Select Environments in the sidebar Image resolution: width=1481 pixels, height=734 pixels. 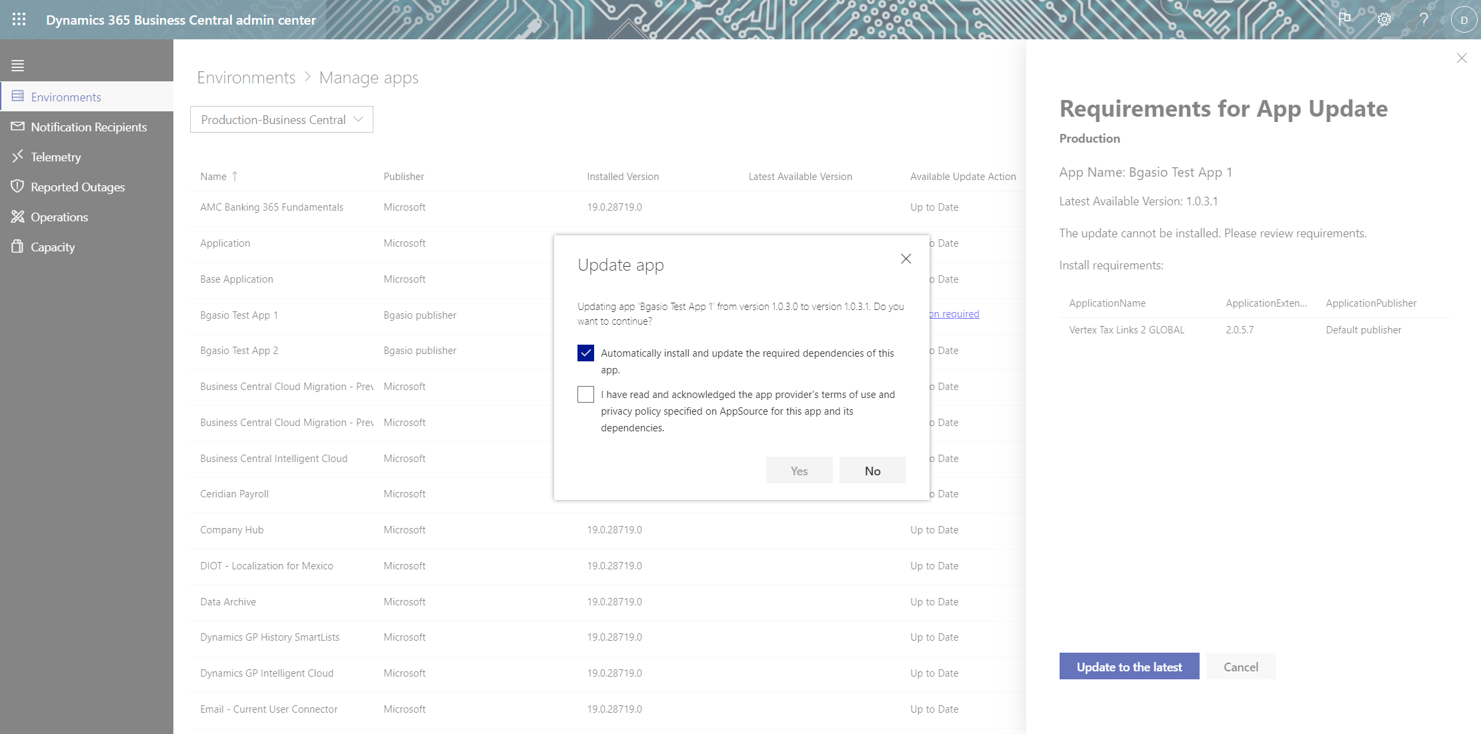point(66,97)
